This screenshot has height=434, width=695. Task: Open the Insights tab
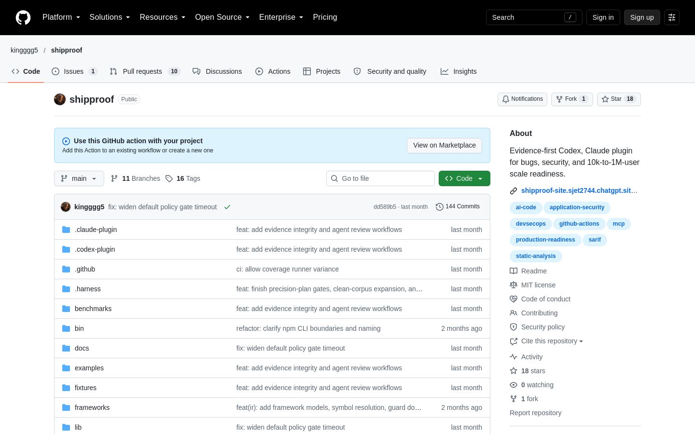tap(459, 71)
